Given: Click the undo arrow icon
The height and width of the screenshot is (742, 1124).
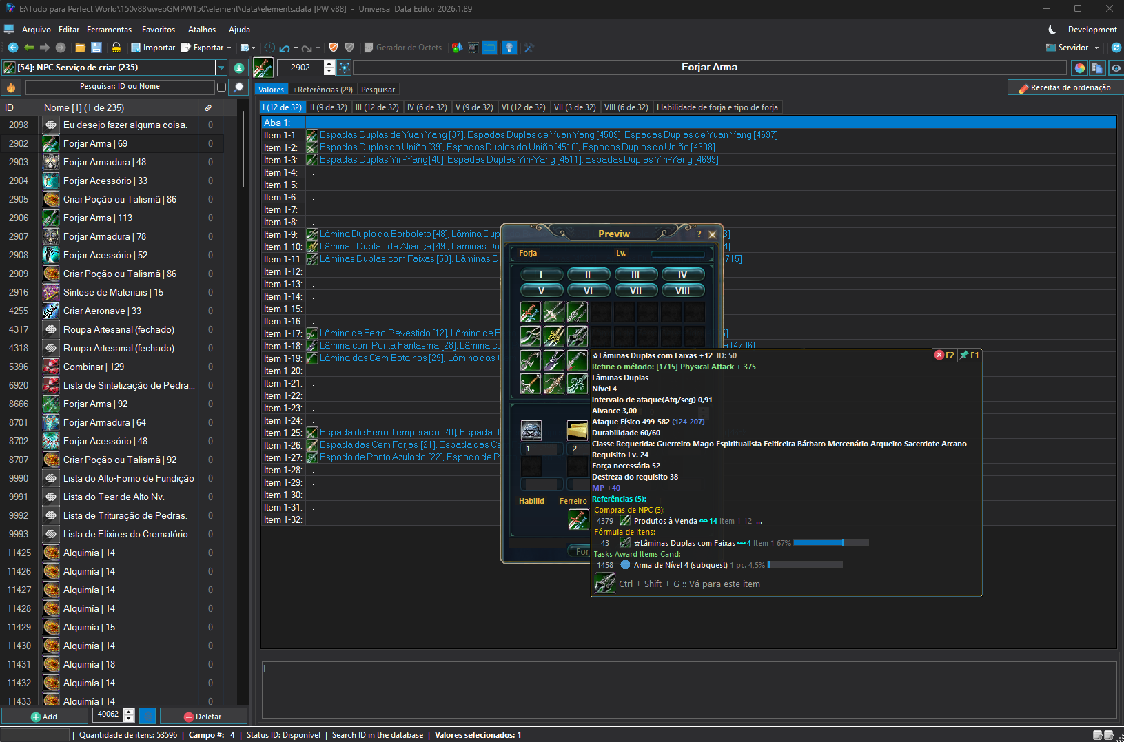Looking at the screenshot, I should pos(285,48).
